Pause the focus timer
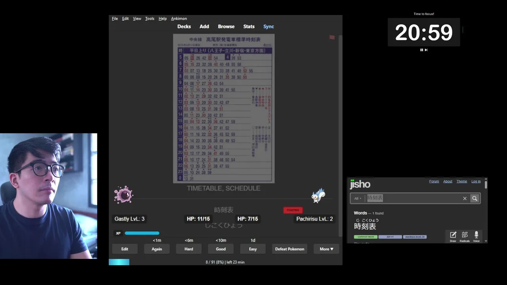507x285 pixels. (421, 50)
